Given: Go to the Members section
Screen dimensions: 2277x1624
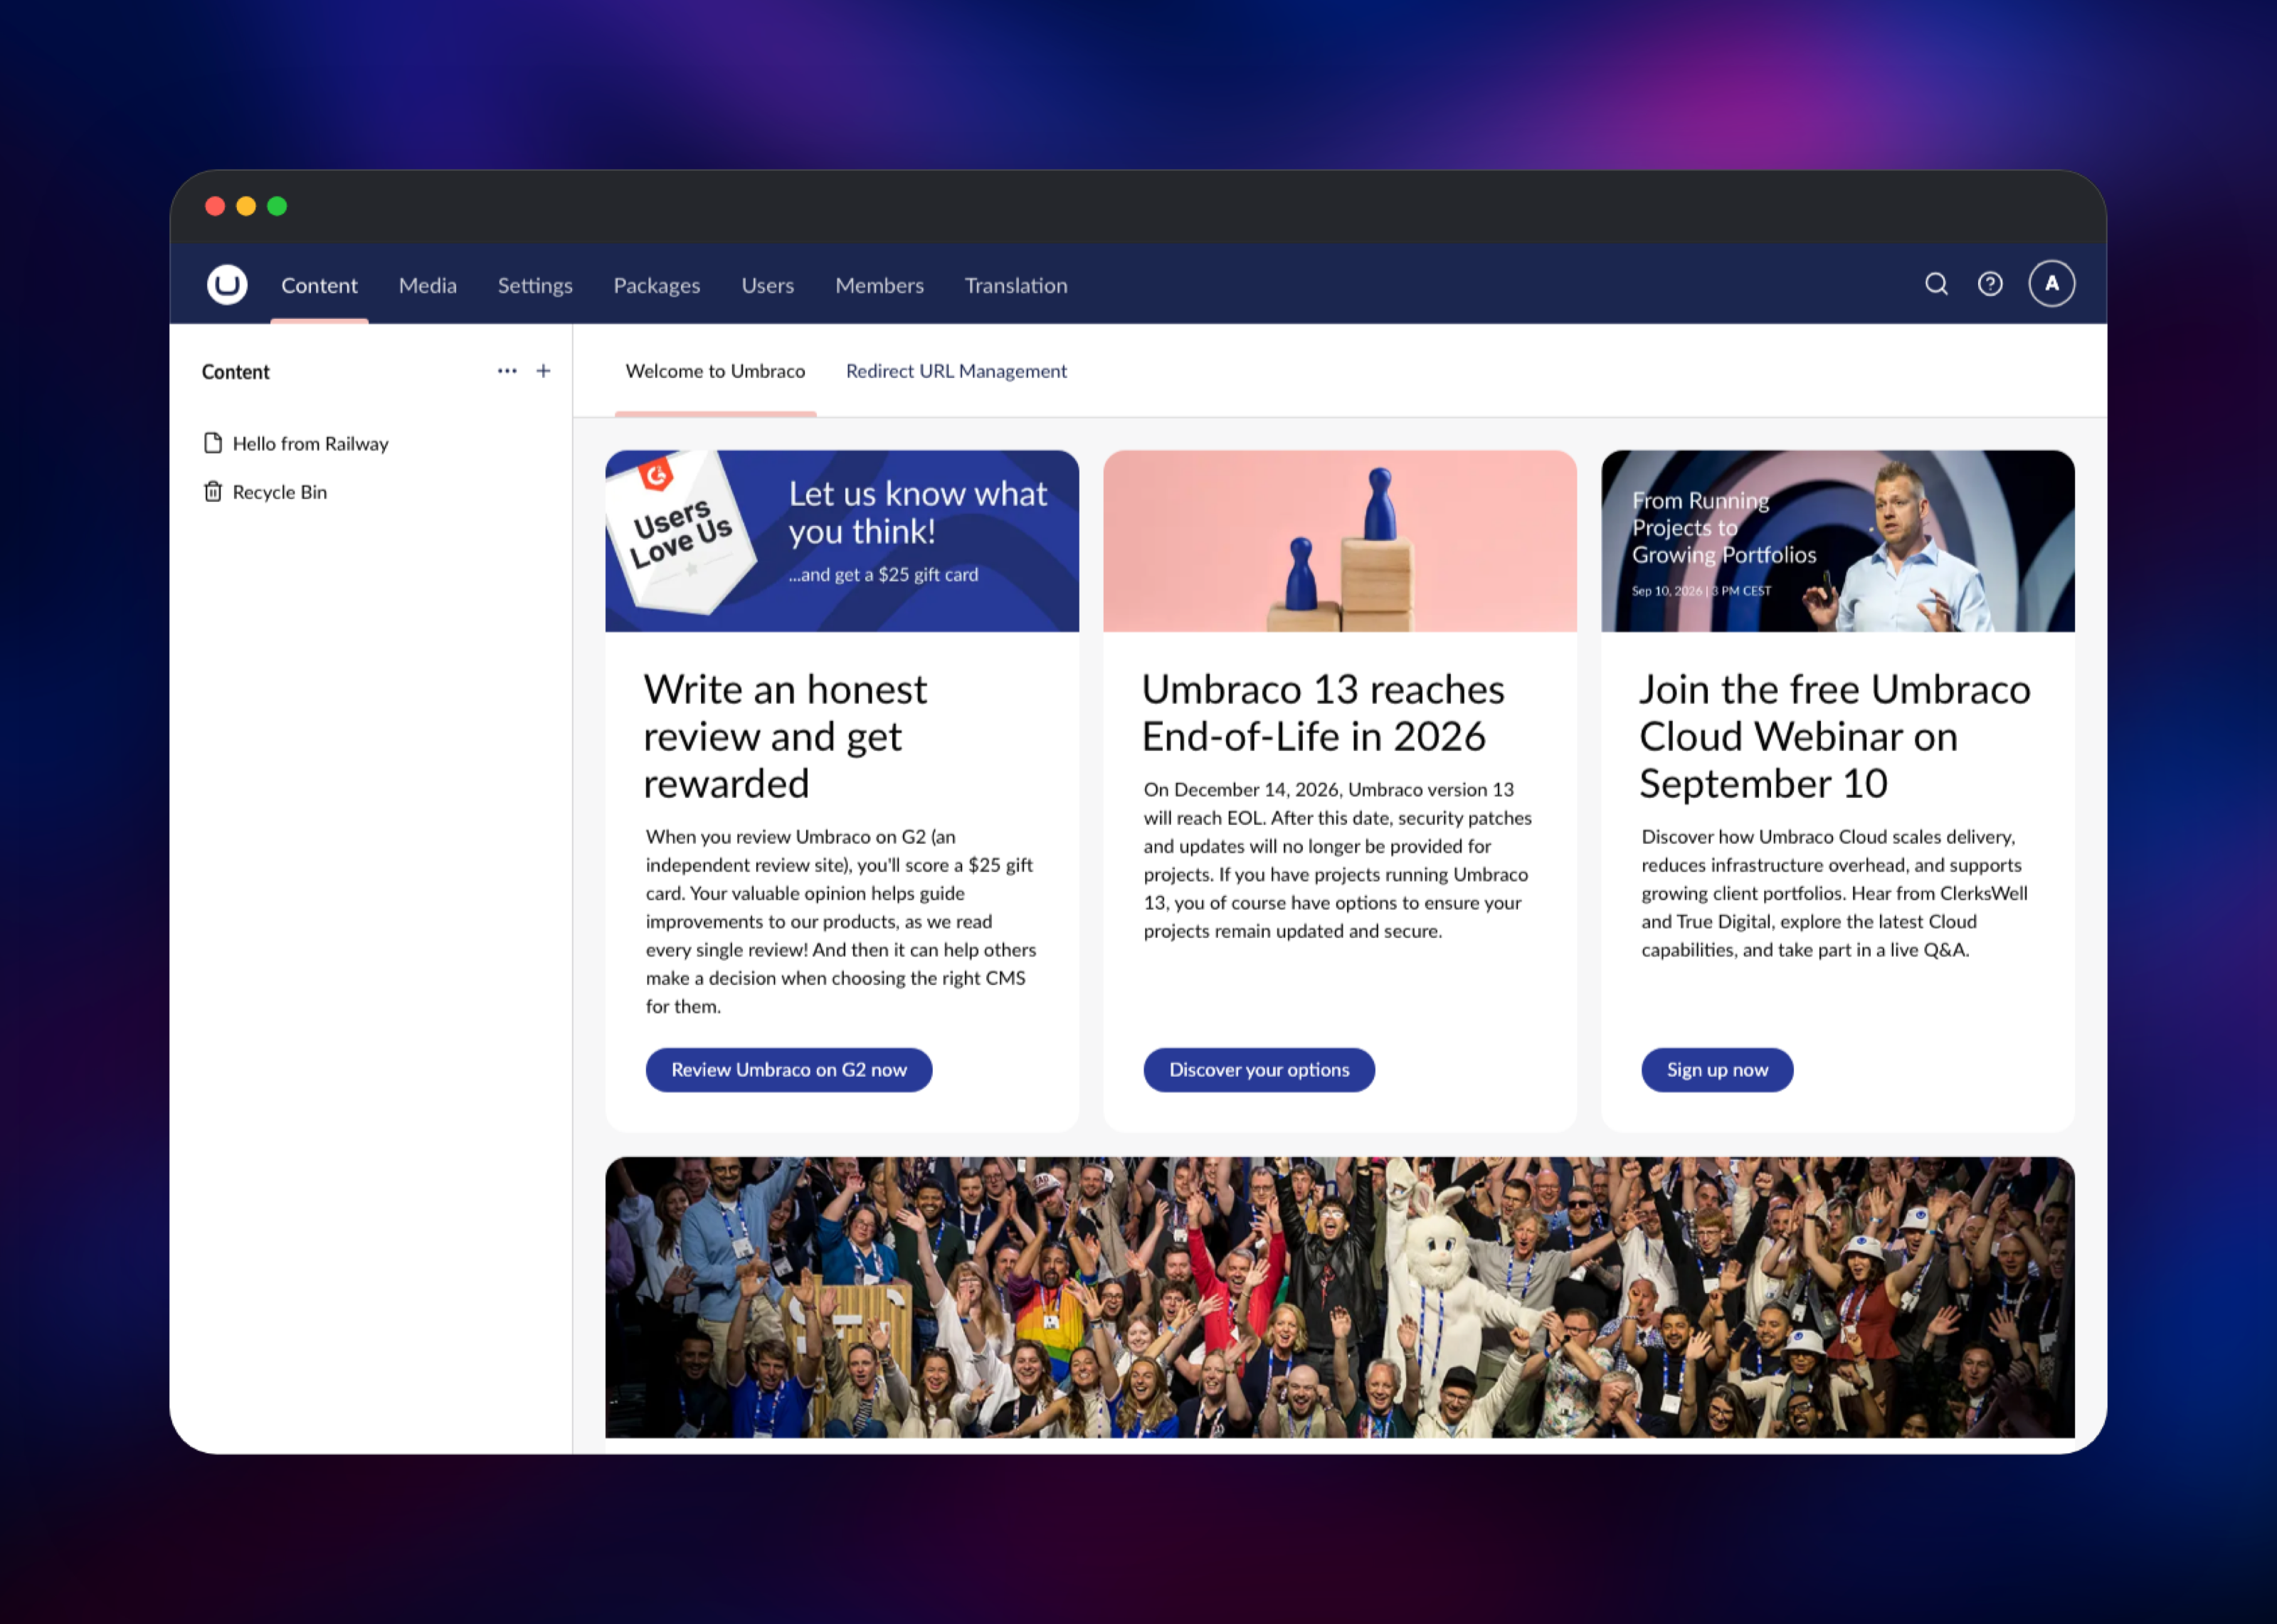Looking at the screenshot, I should (879, 286).
